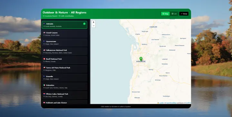The width and height of the screenshot is (232, 117).
Task: Open the CARTO attribution link
Action: [x=188, y=103]
